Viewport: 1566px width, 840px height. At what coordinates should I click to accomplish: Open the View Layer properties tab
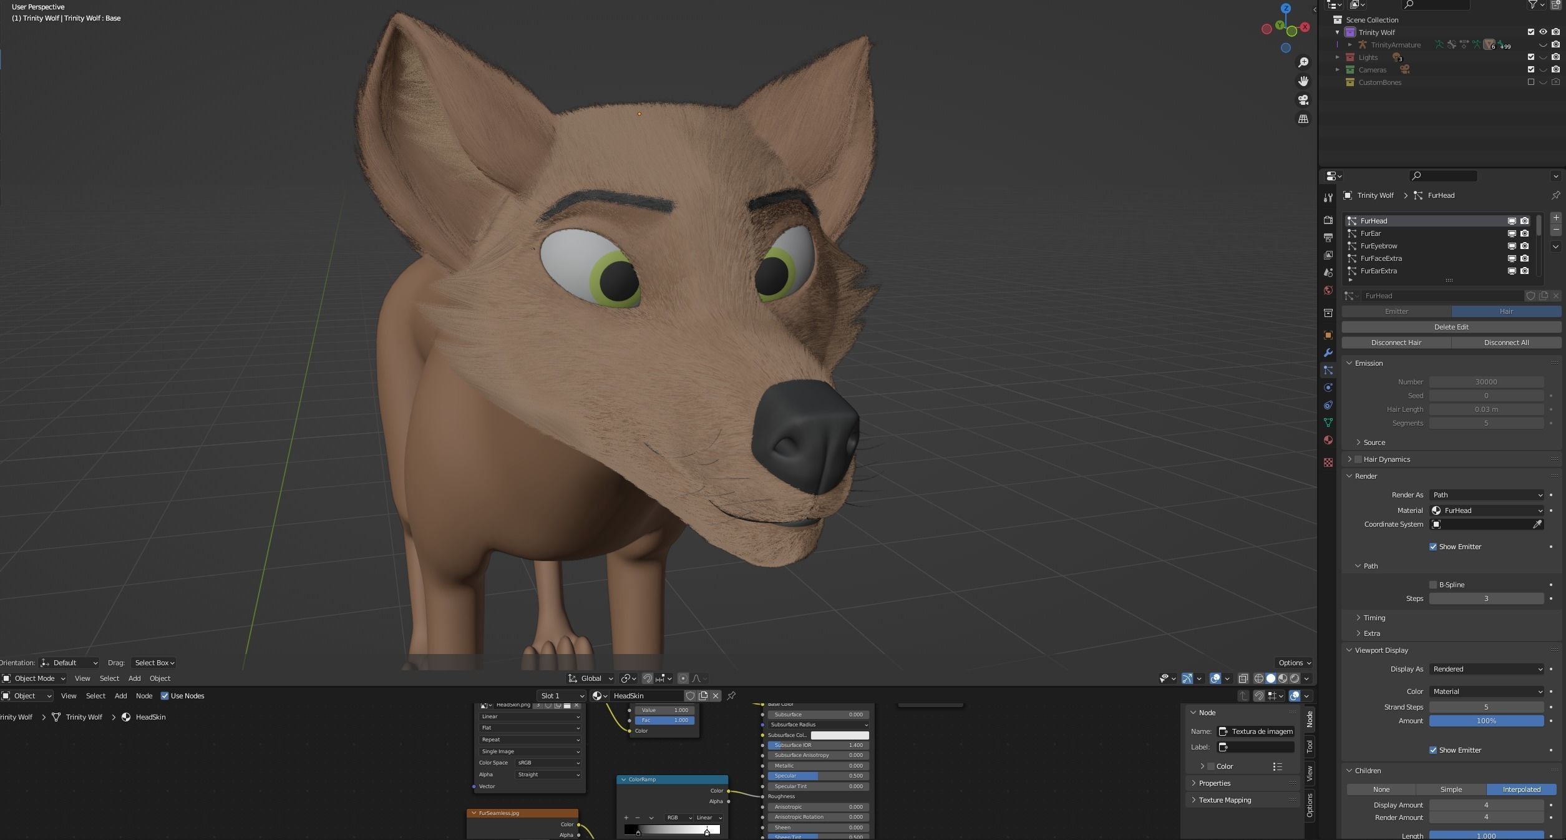point(1328,255)
